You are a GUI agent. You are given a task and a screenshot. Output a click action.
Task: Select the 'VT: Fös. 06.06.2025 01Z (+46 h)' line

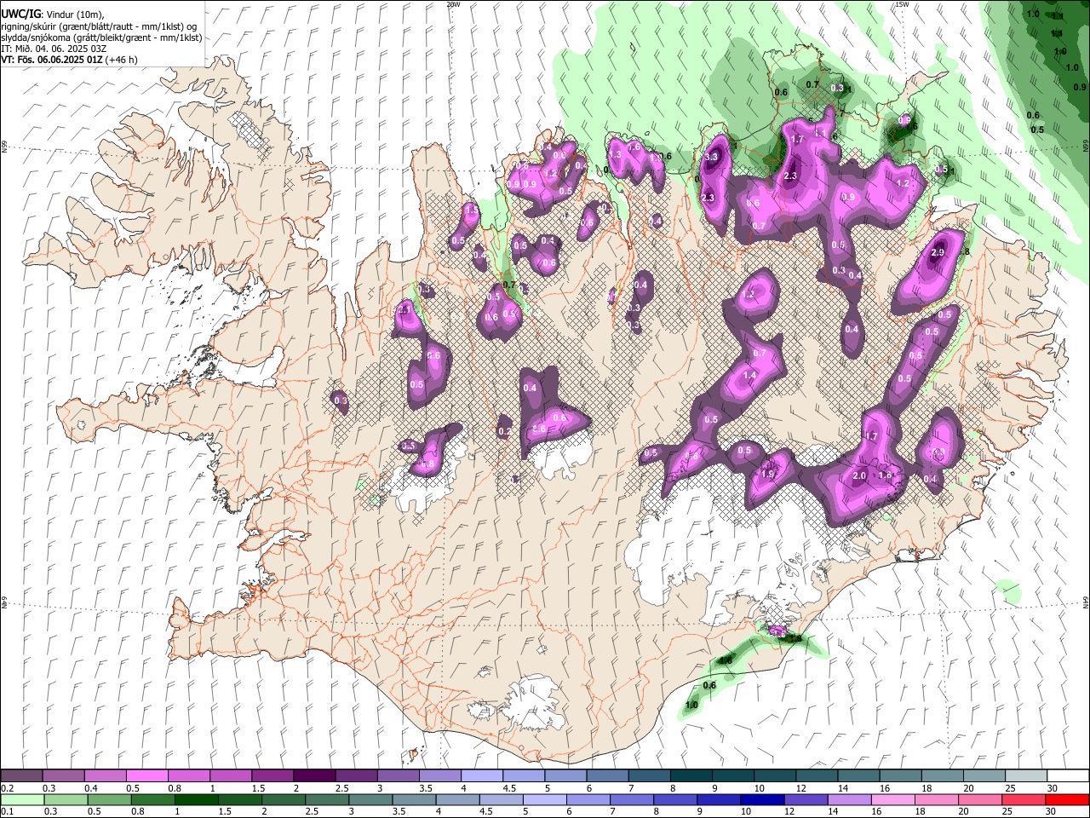(70, 60)
